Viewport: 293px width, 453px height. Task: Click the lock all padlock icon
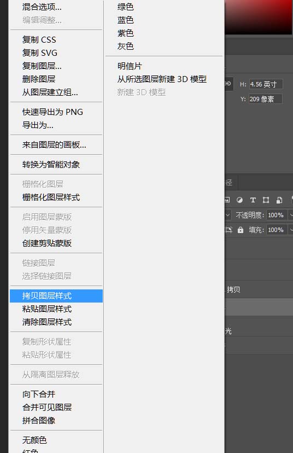point(240,230)
